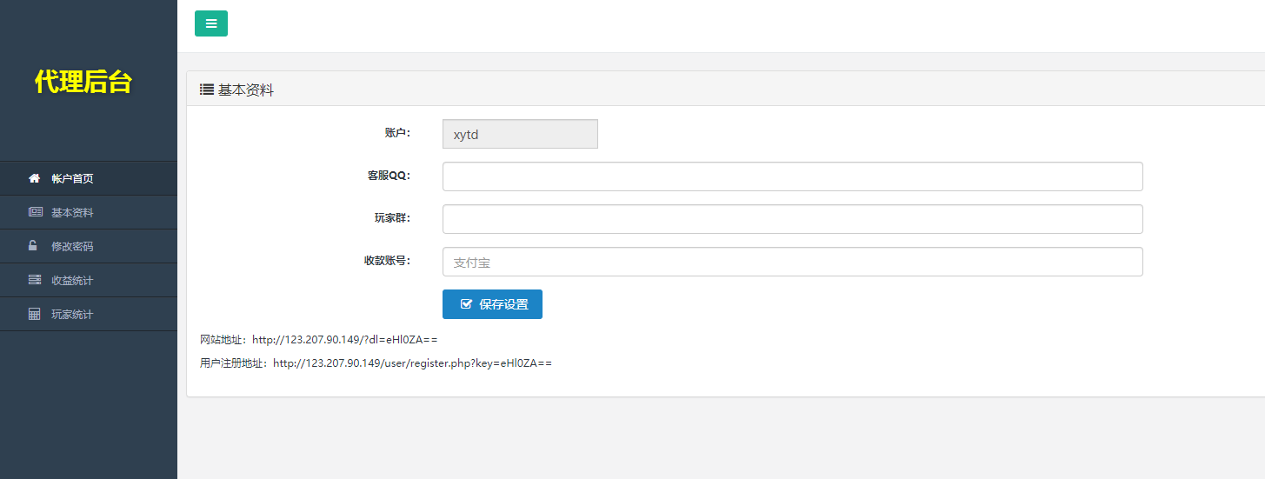Click the server icon beside 收益统计
Screen dimensions: 1265x479
point(35,280)
